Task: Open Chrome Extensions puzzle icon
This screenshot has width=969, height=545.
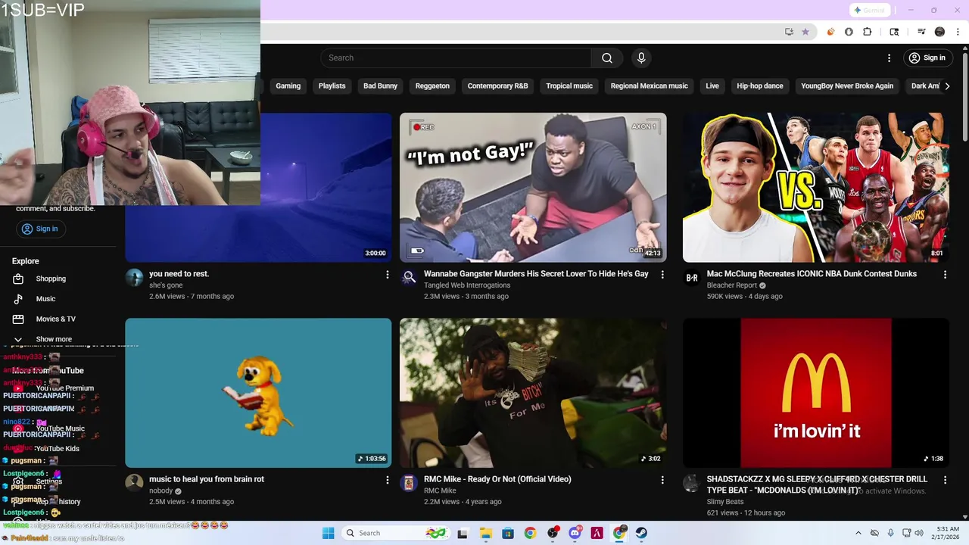Action: tap(868, 32)
